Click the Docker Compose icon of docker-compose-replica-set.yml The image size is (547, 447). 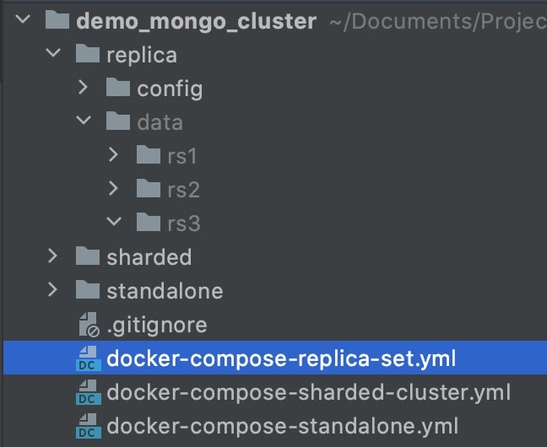89,358
